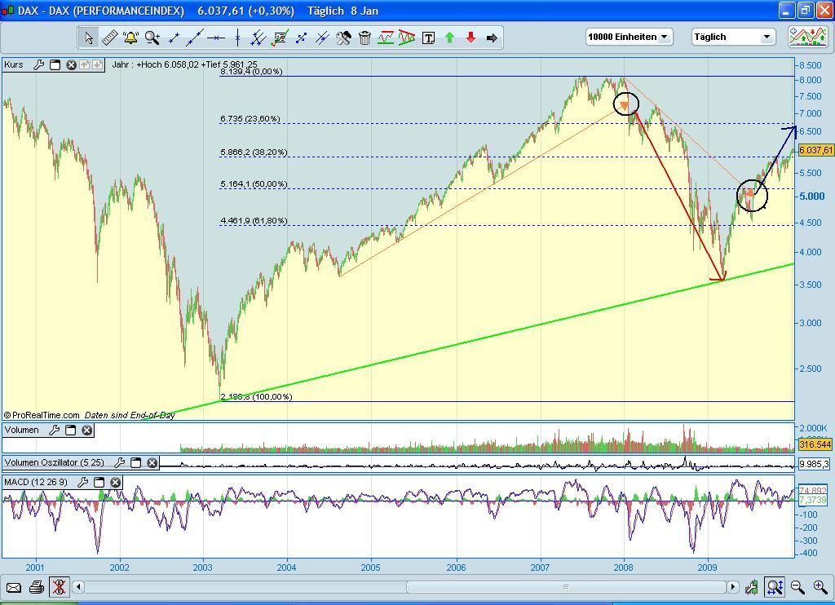Click the zoom-in magnifier at bottom right
The width and height of the screenshot is (835, 605).
tap(820, 586)
